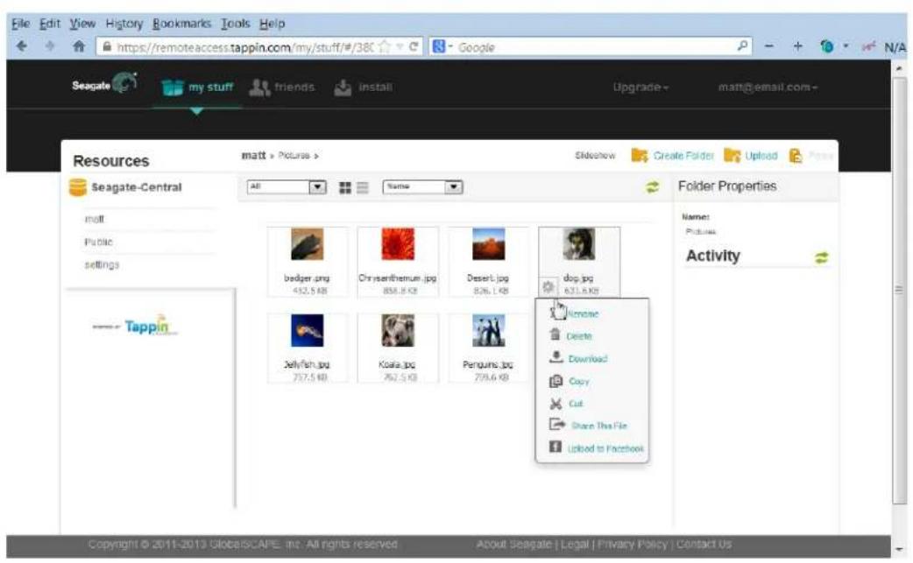The height and width of the screenshot is (563, 913).
Task: Click the Privacy Policy footer link
Action: [x=633, y=545]
